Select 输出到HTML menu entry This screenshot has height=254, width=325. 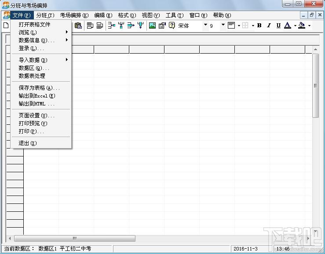coord(41,104)
